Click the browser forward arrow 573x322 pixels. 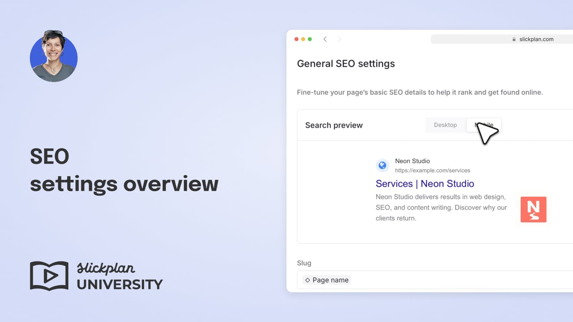click(339, 39)
